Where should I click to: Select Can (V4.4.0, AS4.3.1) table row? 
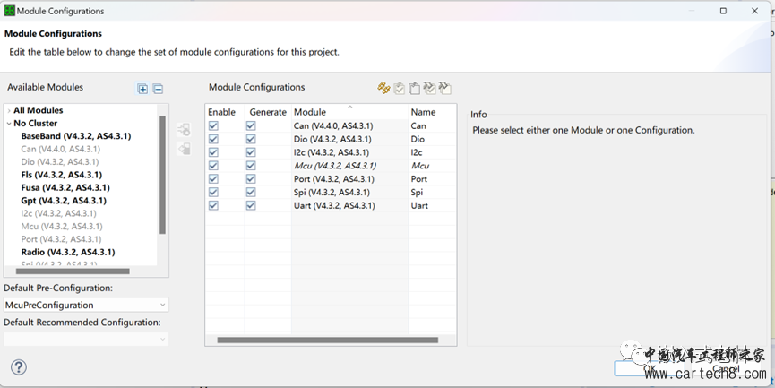click(x=331, y=126)
